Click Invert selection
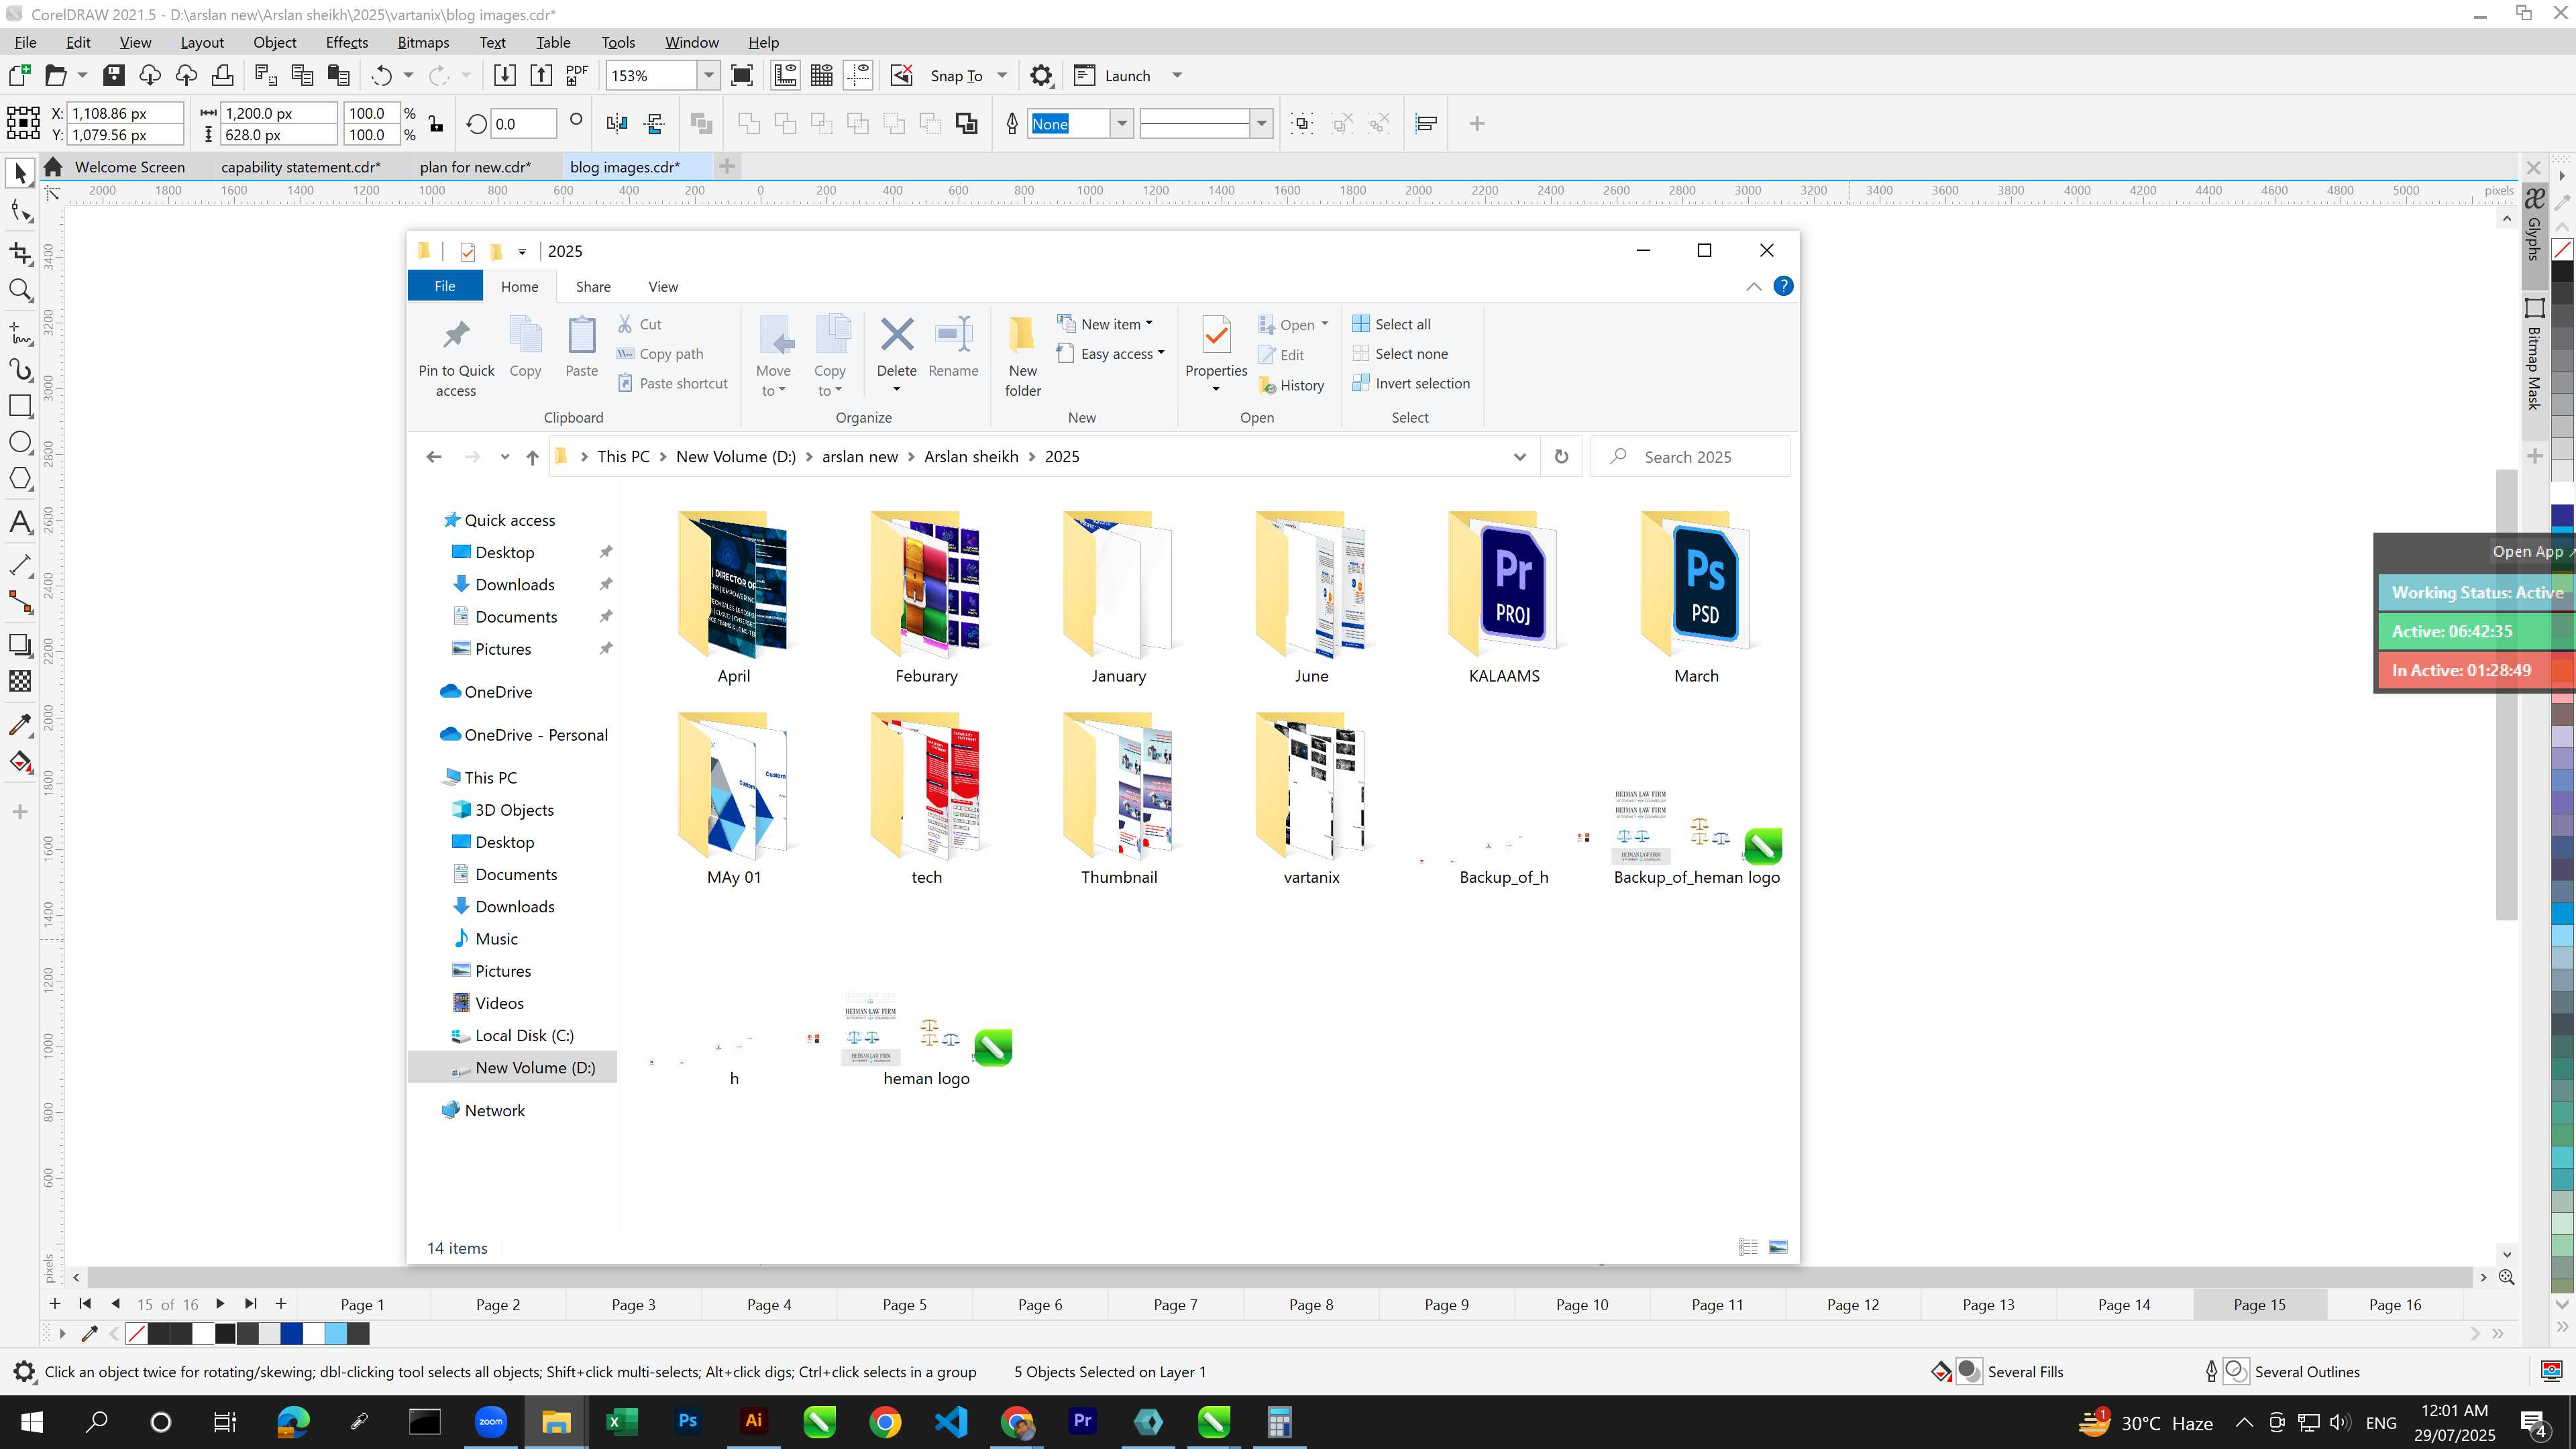The width and height of the screenshot is (2576, 1449). pos(1411,383)
